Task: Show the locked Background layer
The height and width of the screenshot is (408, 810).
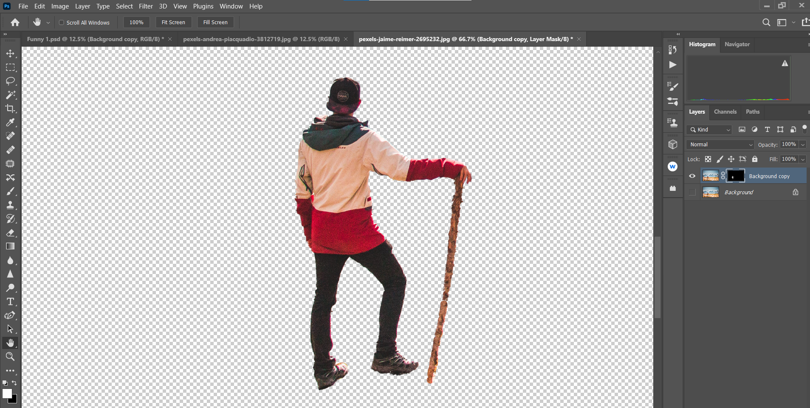Action: point(691,192)
